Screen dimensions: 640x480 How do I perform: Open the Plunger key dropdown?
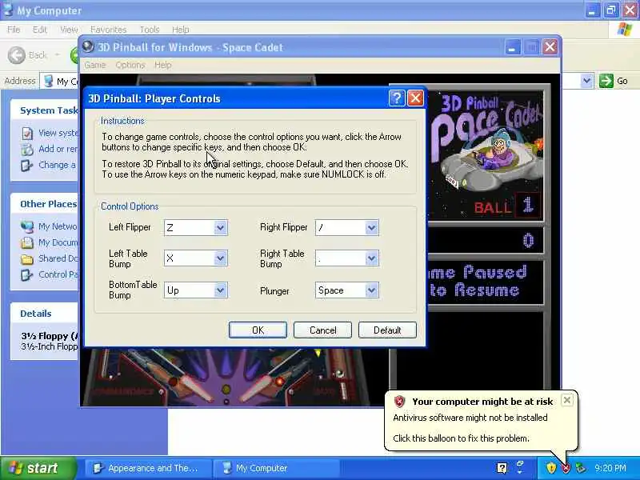pos(371,290)
